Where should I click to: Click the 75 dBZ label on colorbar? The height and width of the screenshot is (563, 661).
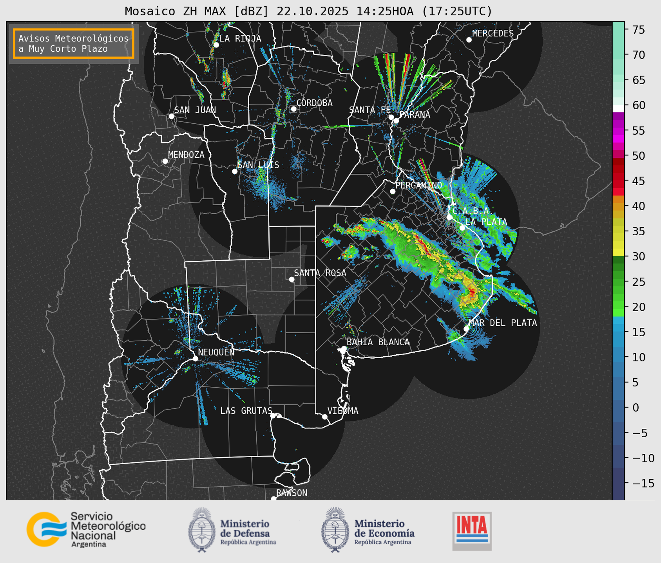coord(638,30)
